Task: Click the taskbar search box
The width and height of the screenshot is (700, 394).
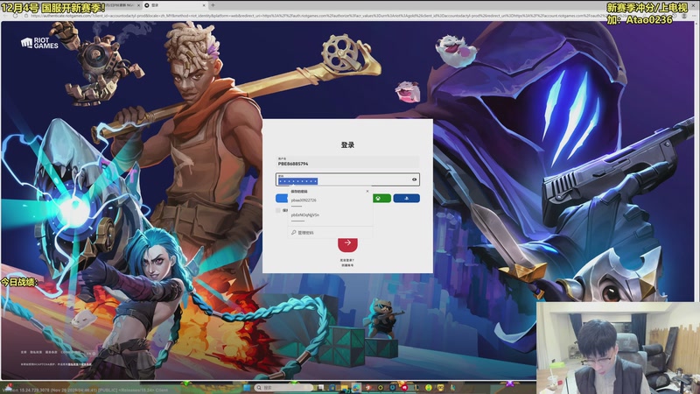Action: (x=283, y=388)
